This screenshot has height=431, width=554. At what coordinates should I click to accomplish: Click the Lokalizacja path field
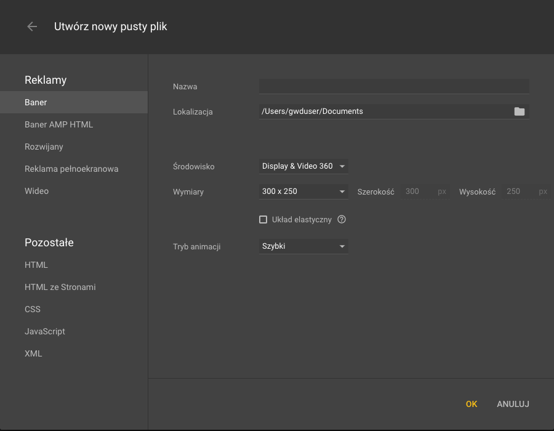385,111
